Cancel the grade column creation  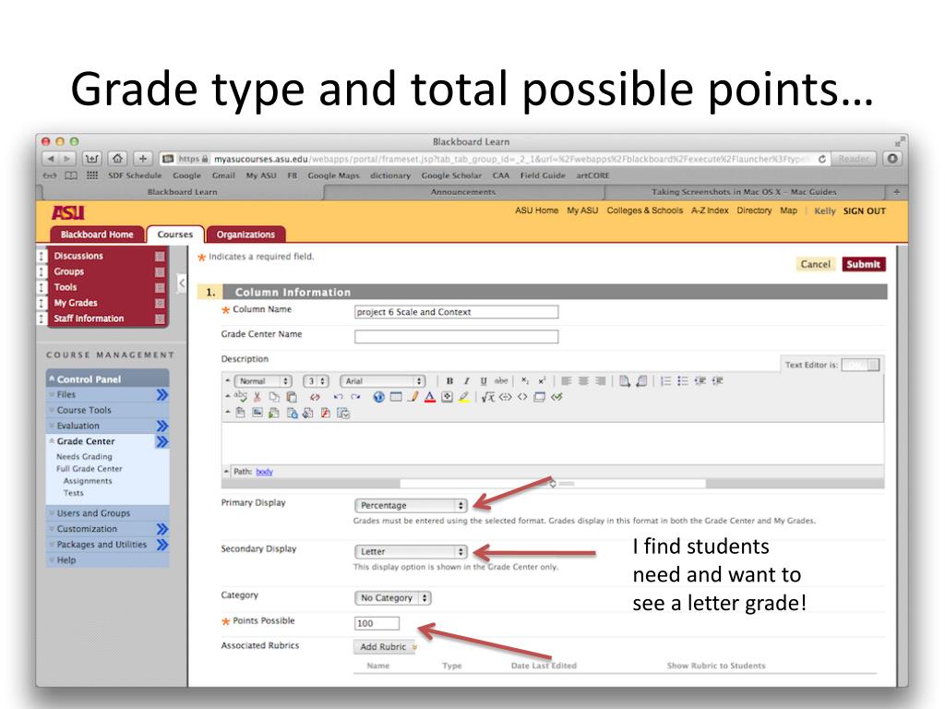[x=816, y=264]
